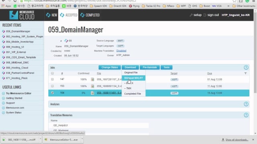The image size is (257, 144).
Task: Open recent item 089_Hosting_UI
Action: pyautogui.click(x=15, y=47)
